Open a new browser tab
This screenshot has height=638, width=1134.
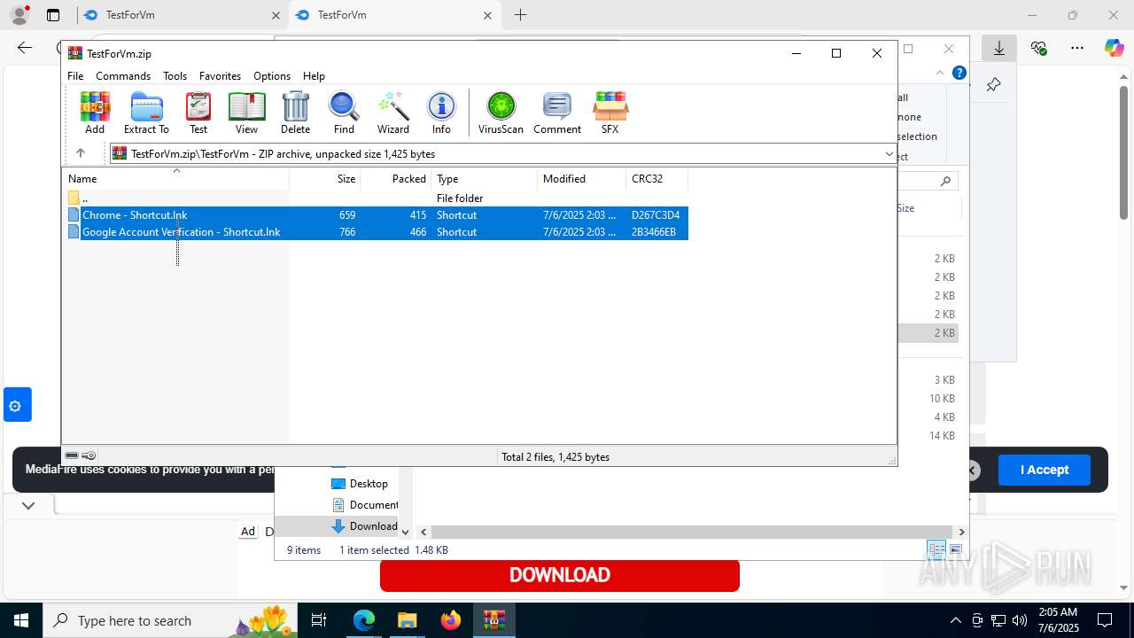pyautogui.click(x=520, y=15)
